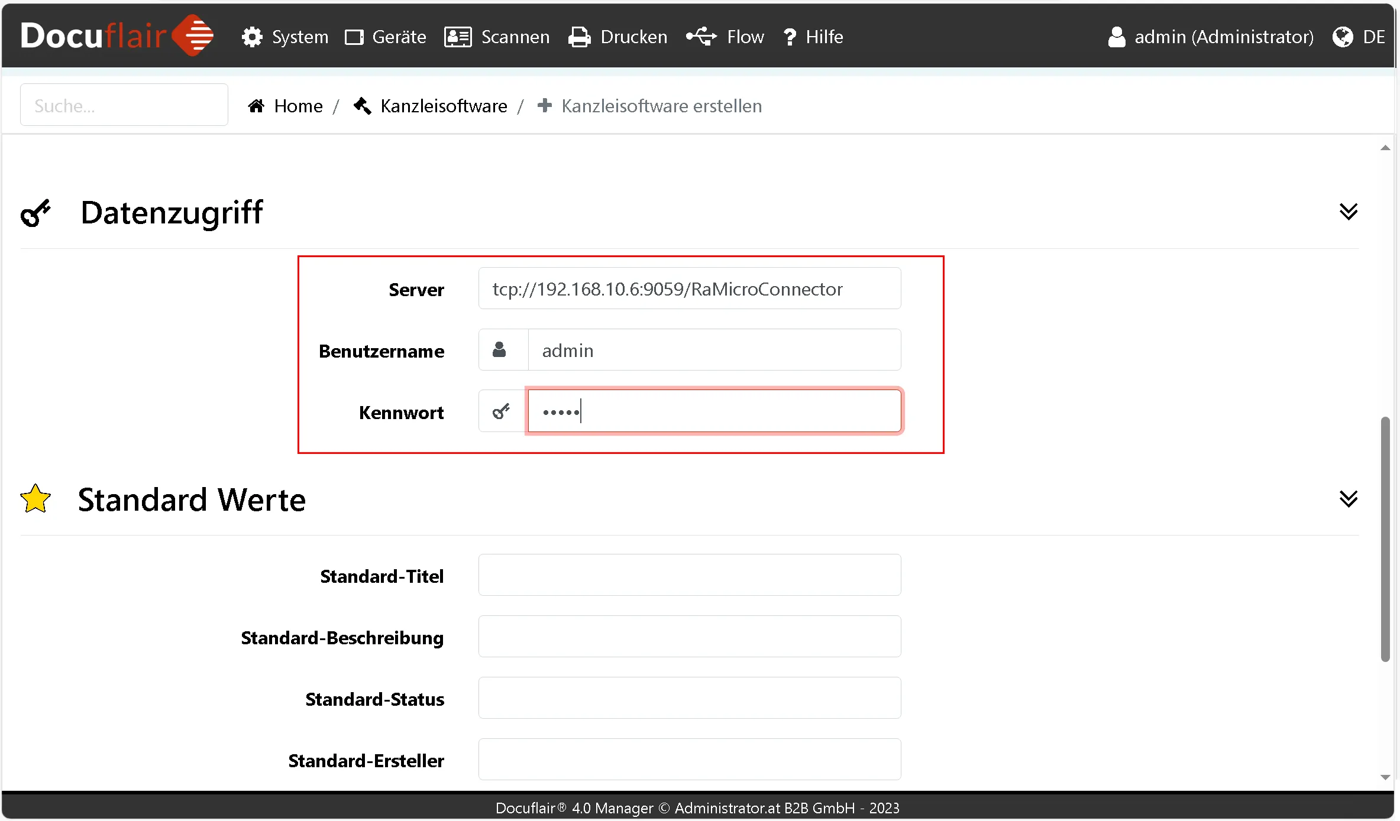1400x821 pixels.
Task: Click the Standard-Titel input field
Action: coord(689,575)
